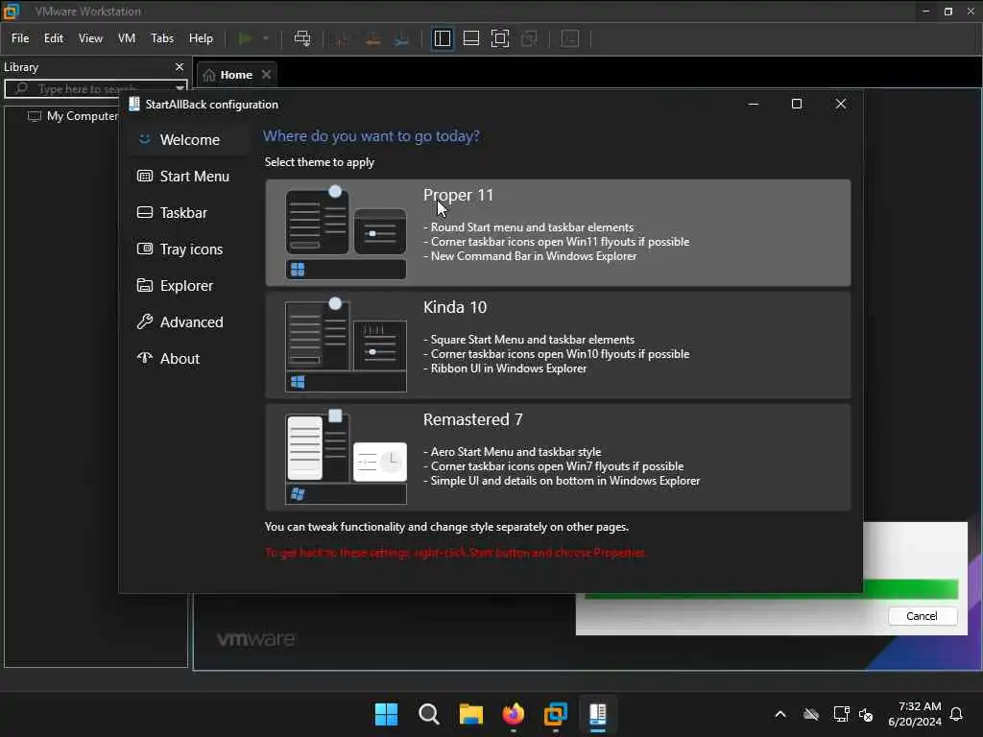Open the notification bell icon
This screenshot has height=737, width=983.
click(957, 714)
